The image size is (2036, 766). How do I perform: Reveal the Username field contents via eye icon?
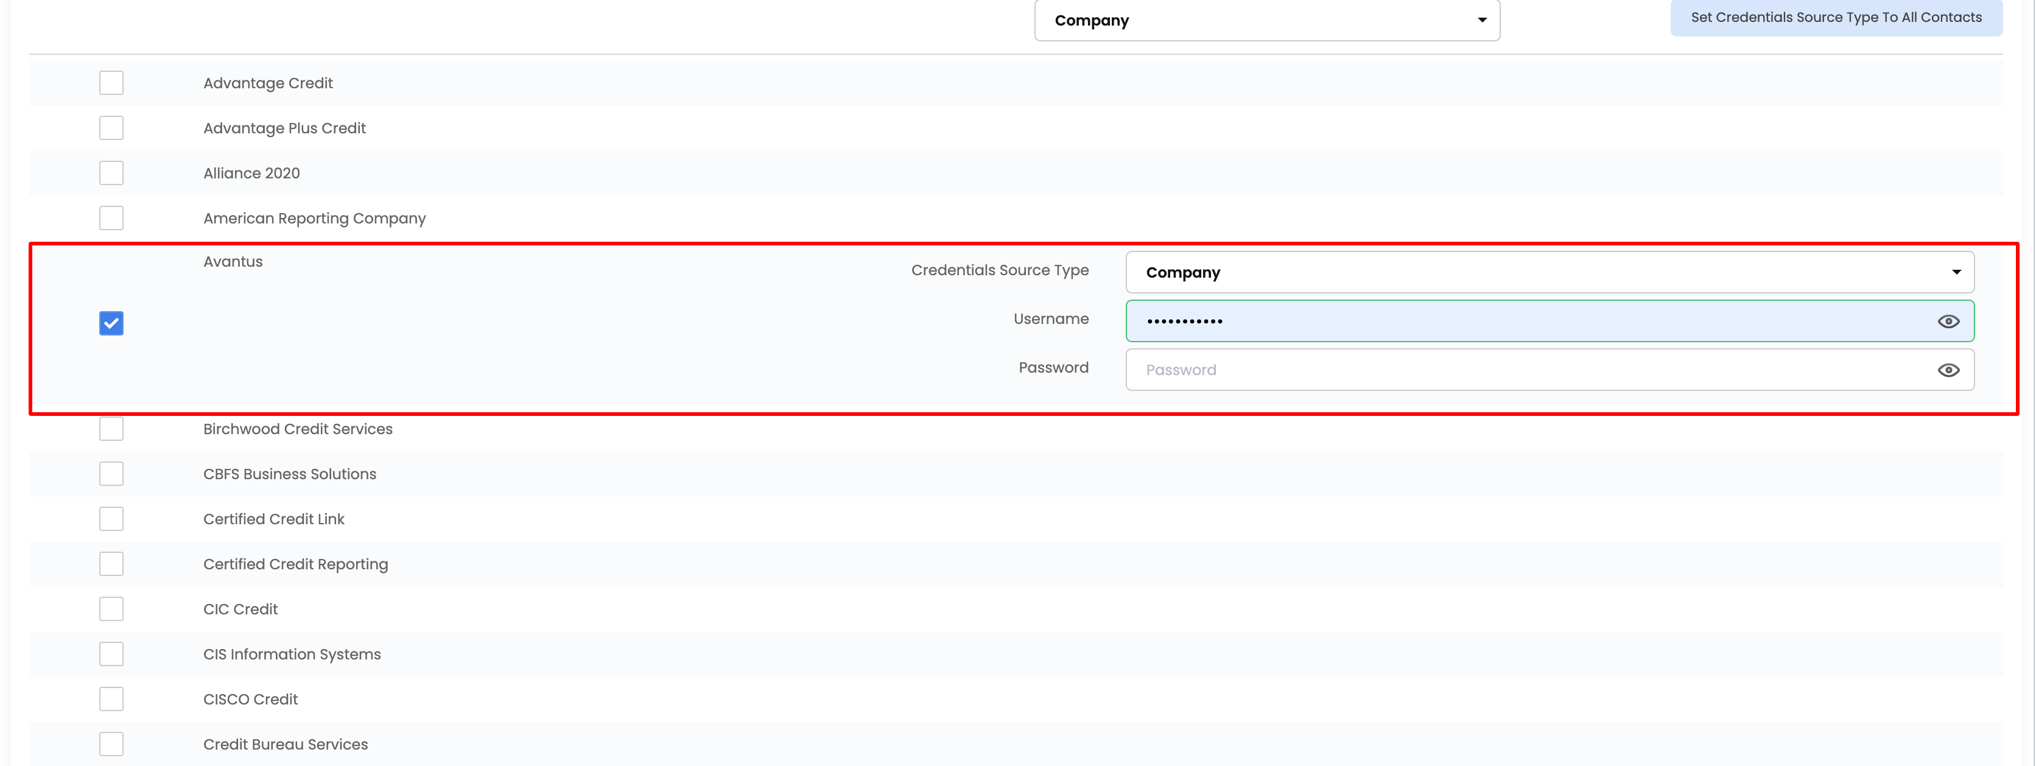click(x=1948, y=321)
